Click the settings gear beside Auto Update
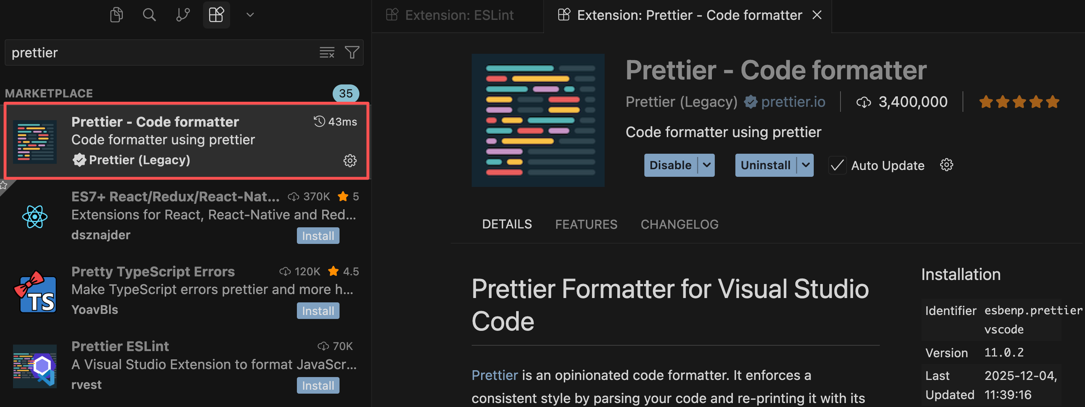Image resolution: width=1085 pixels, height=407 pixels. tap(946, 165)
